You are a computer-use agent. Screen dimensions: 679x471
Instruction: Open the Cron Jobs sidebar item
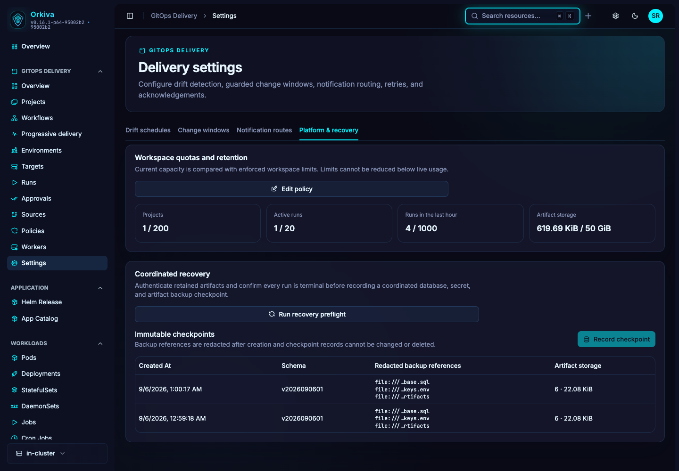57,438
